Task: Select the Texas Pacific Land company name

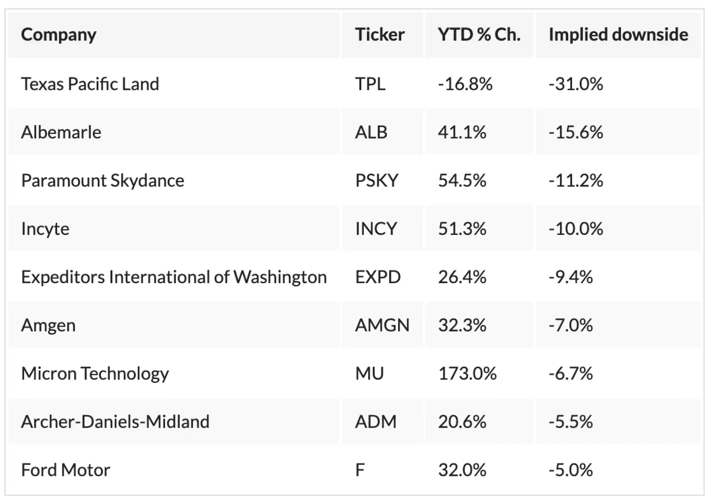Action: click(x=90, y=84)
